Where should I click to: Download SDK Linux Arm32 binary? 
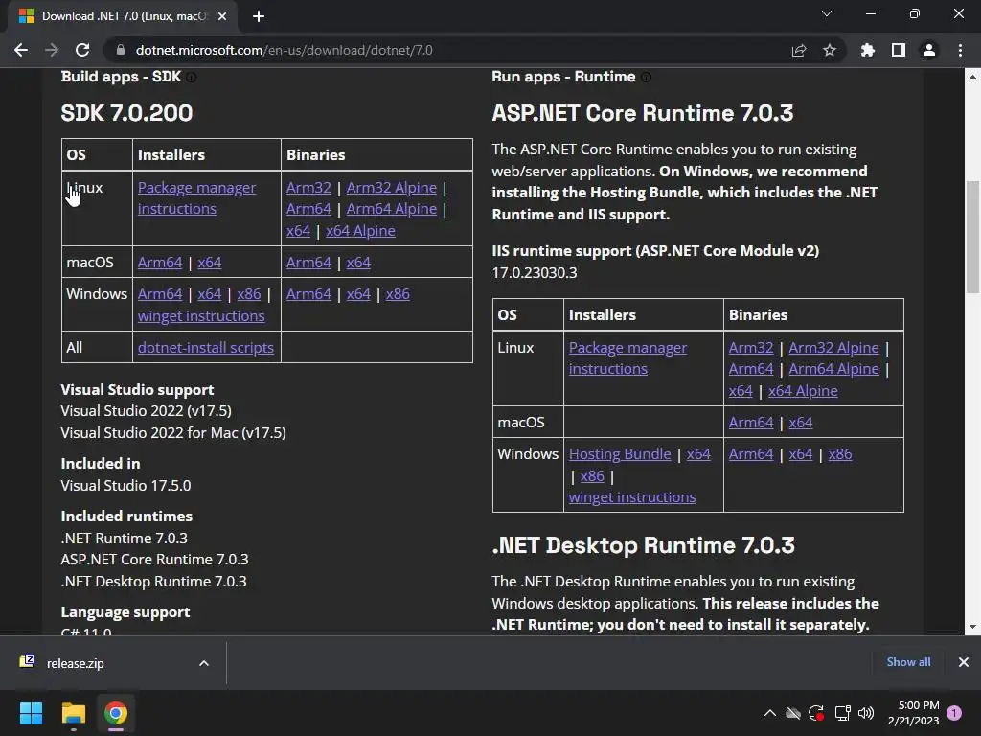tap(308, 187)
